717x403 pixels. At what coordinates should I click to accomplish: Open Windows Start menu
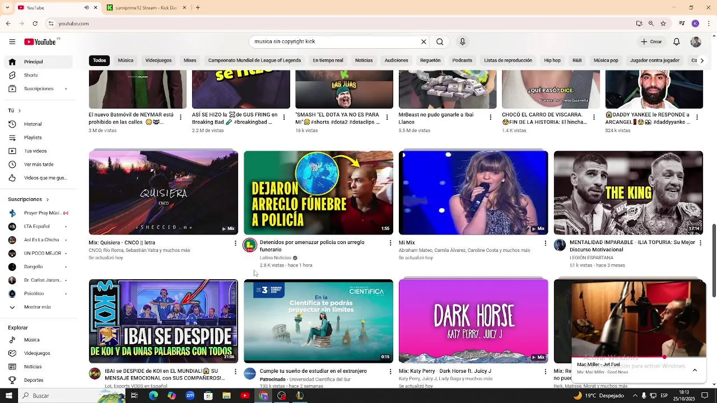point(8,396)
